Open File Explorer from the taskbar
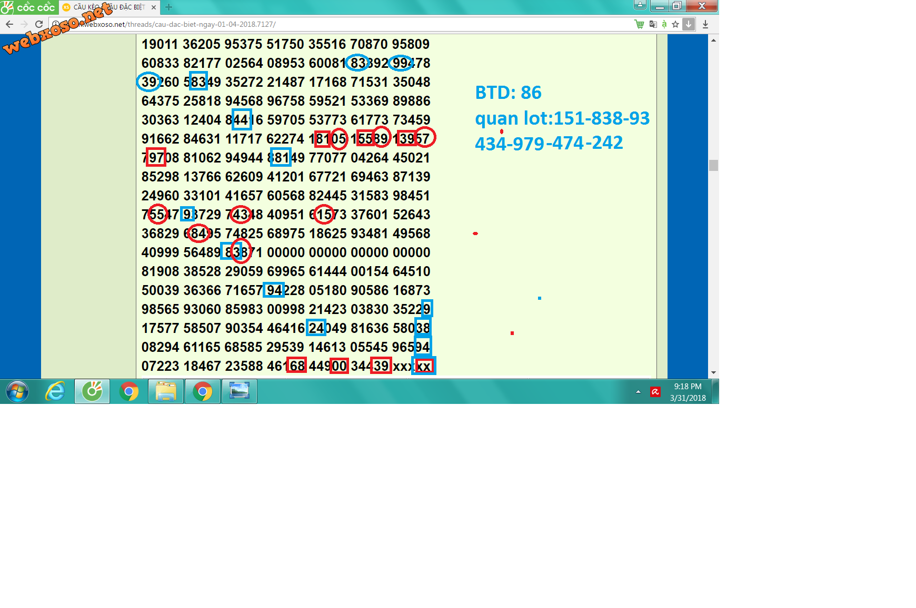This screenshot has width=916, height=608. tap(166, 392)
